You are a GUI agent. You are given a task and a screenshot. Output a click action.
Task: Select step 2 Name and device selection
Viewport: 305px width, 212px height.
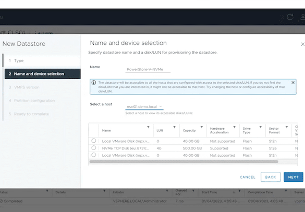(x=42, y=74)
